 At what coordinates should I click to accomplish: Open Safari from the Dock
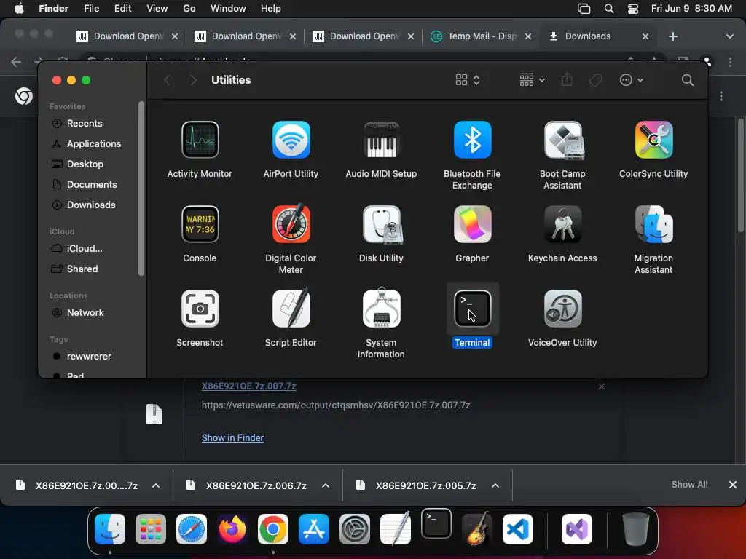coord(192,529)
